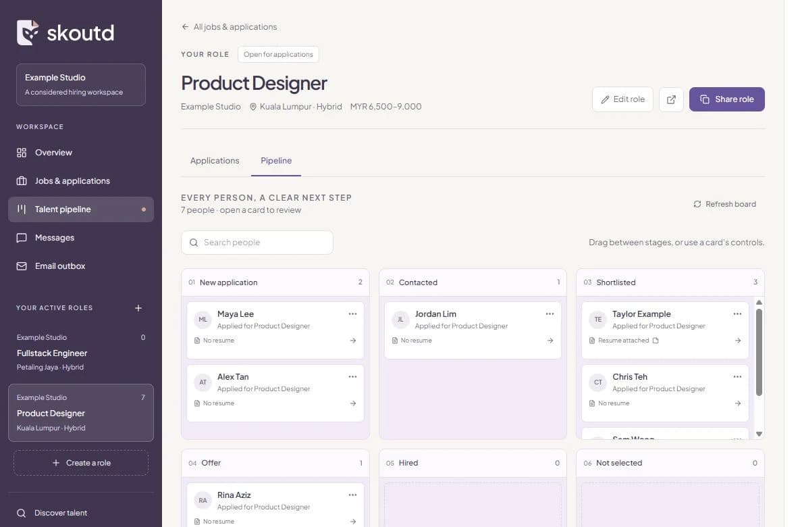The image size is (800, 527).
Task: Go to Overview in sidebar
Action: pos(81,153)
